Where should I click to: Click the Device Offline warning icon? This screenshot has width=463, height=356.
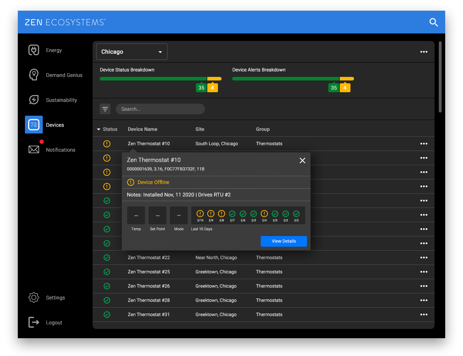(x=131, y=182)
